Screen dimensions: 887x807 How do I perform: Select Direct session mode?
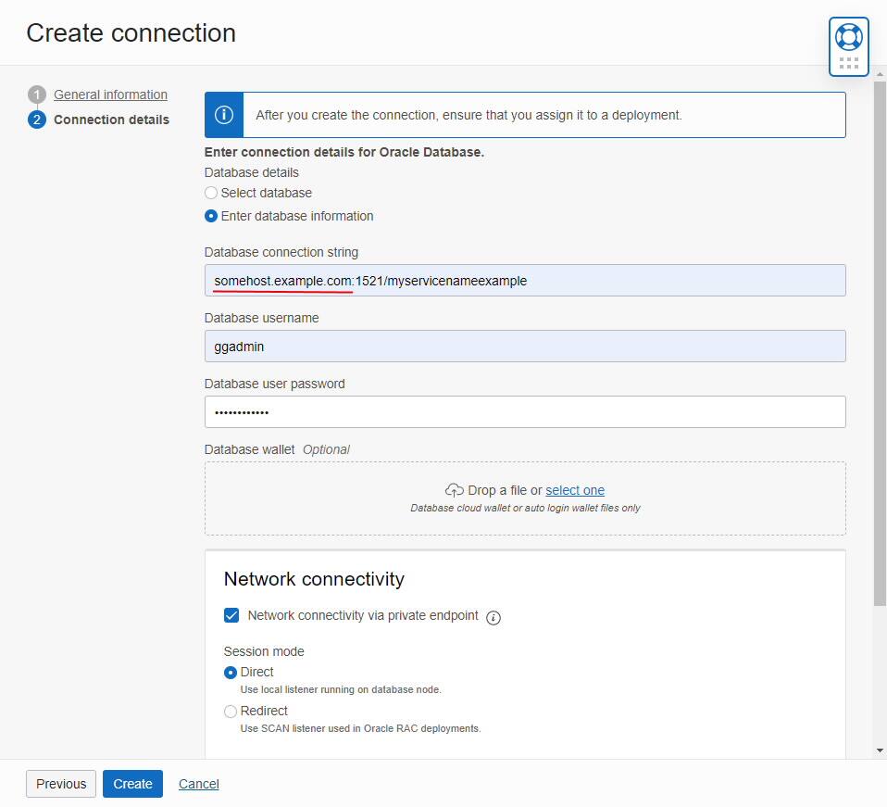[x=231, y=673]
